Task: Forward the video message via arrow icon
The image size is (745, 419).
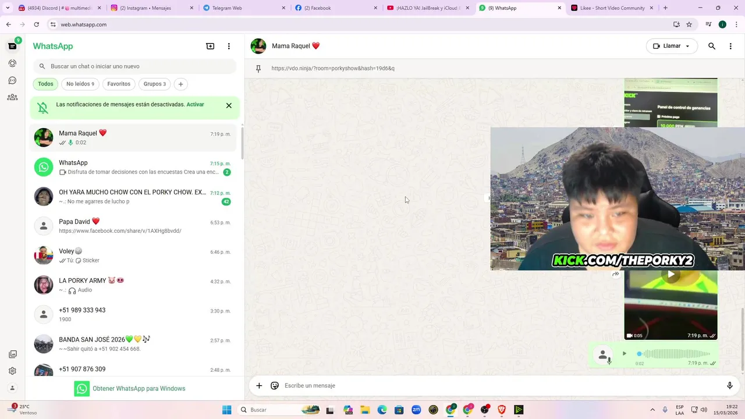Action: (615, 275)
